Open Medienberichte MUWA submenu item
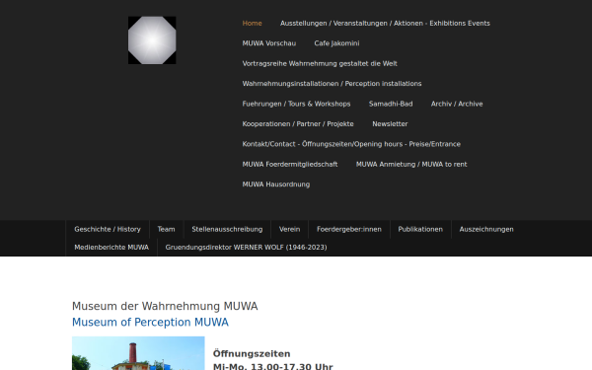The height and width of the screenshot is (370, 592). click(x=111, y=248)
